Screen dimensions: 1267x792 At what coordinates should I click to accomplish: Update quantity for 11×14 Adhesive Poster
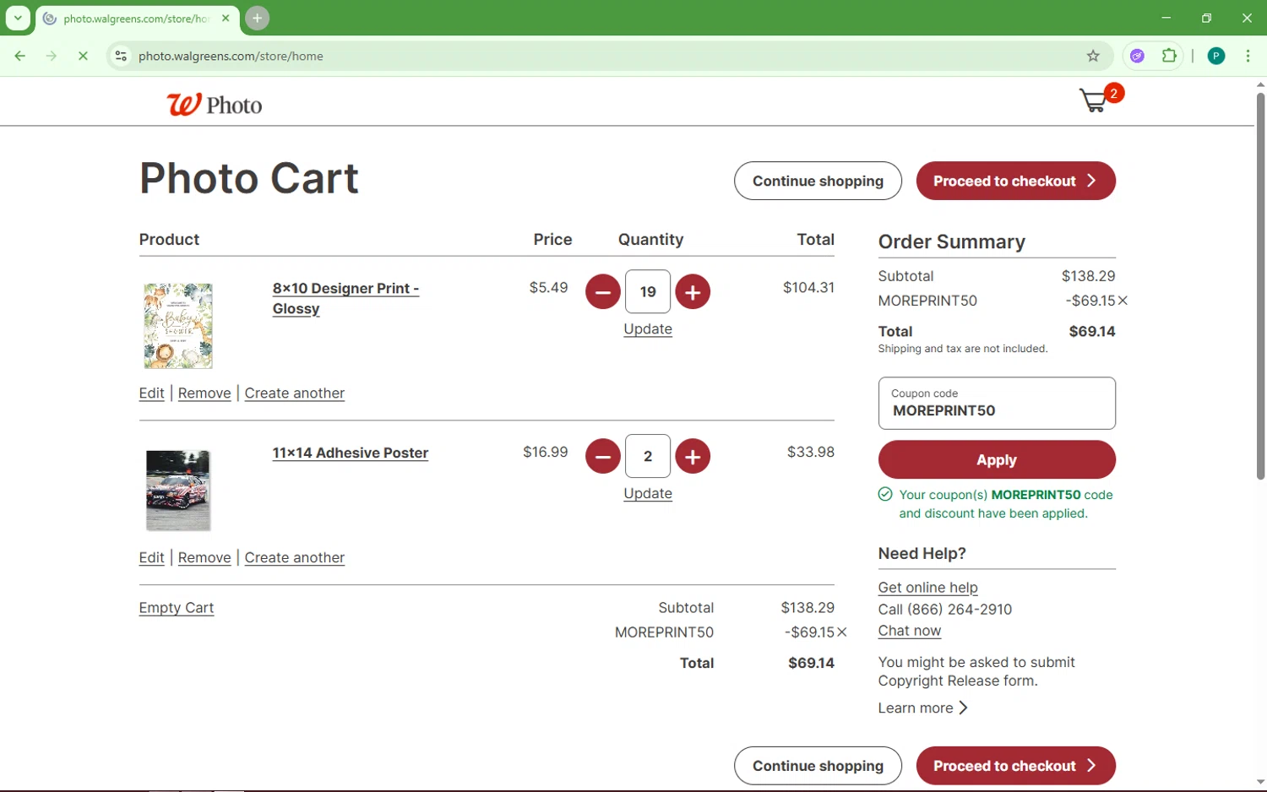pyautogui.click(x=648, y=494)
